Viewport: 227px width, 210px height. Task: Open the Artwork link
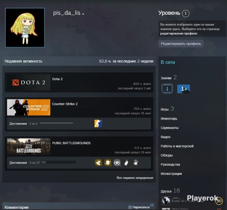coord(171,174)
